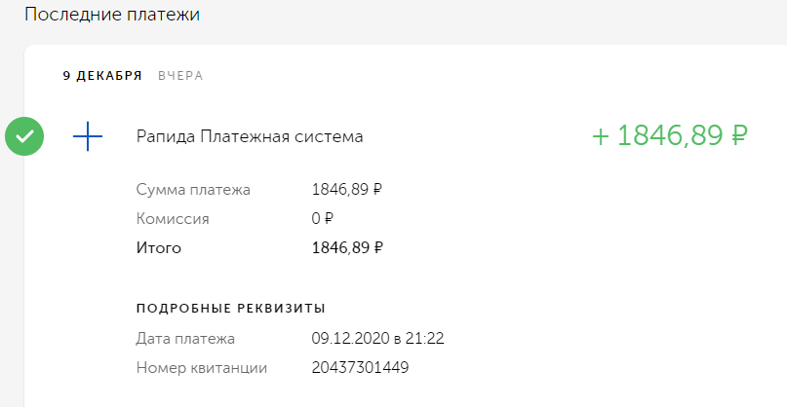Click the Сумма платежа label

[193, 190]
